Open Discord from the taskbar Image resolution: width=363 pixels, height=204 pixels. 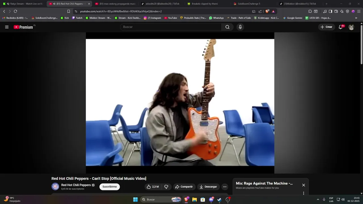(x=211, y=199)
